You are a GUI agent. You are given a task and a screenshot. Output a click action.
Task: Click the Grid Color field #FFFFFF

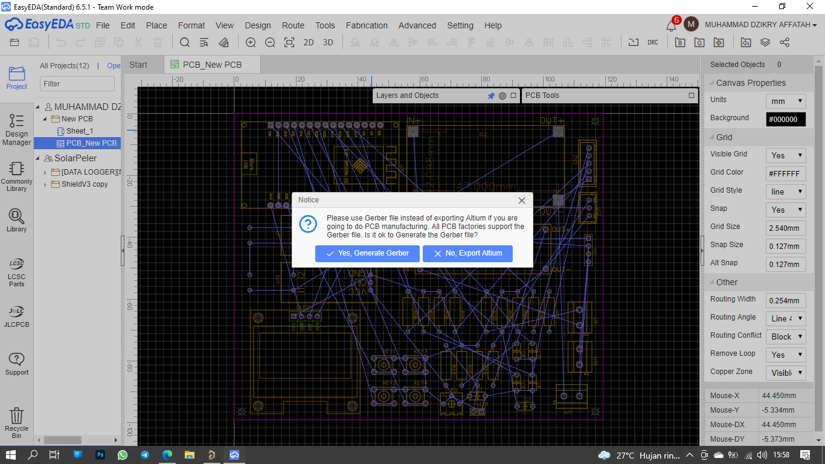click(786, 173)
